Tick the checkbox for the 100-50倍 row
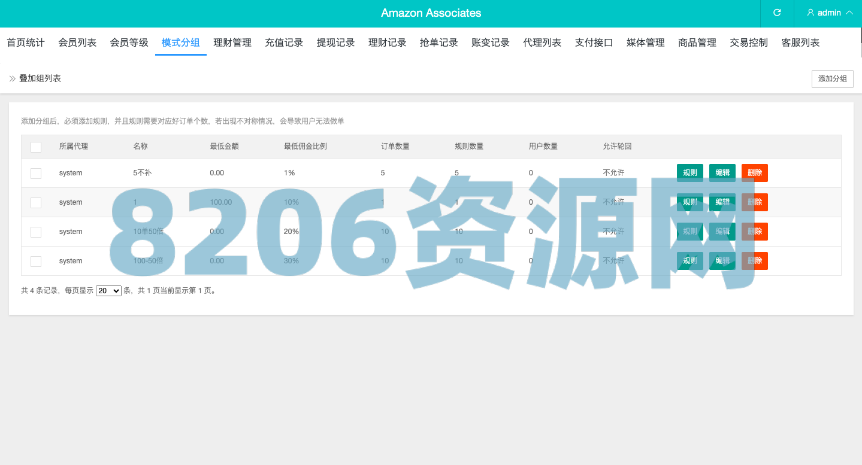The height and width of the screenshot is (465, 862). click(36, 261)
